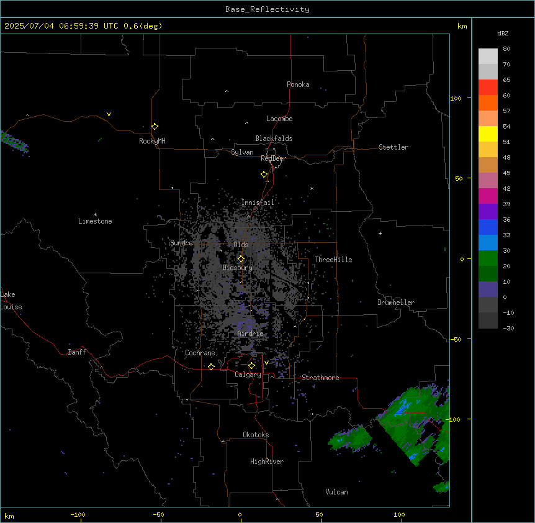Click the Lacombe city label
The width and height of the screenshot is (535, 523).
279,119
